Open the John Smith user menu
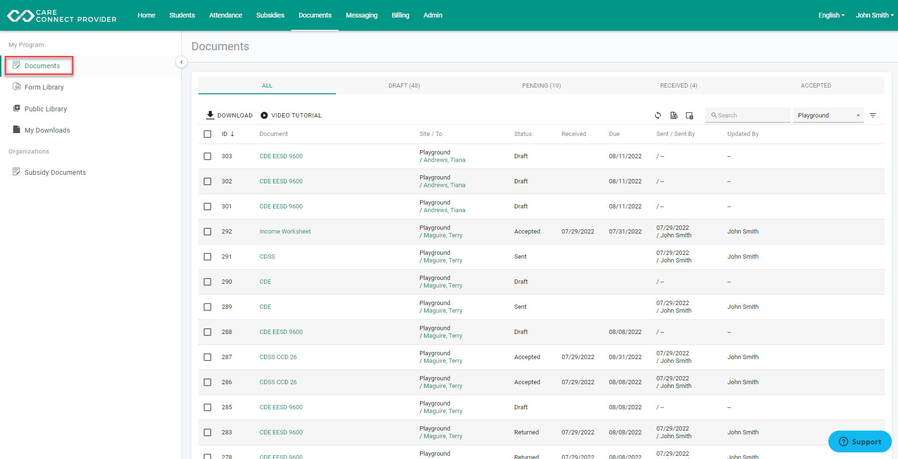 [874, 15]
